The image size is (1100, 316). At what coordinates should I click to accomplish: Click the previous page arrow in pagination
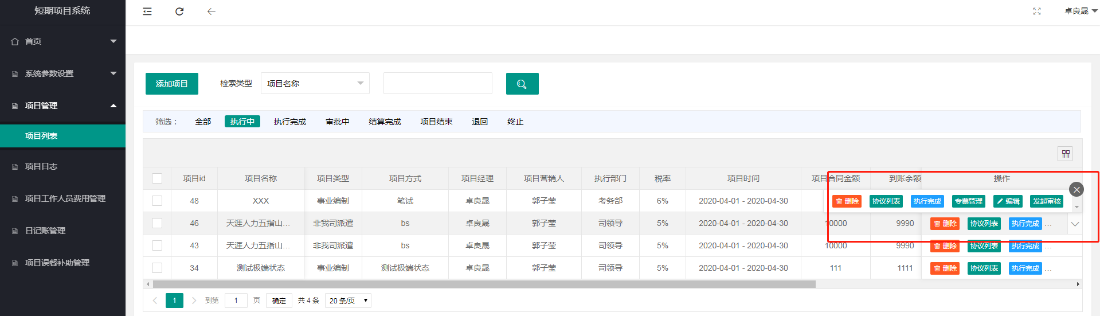(155, 301)
